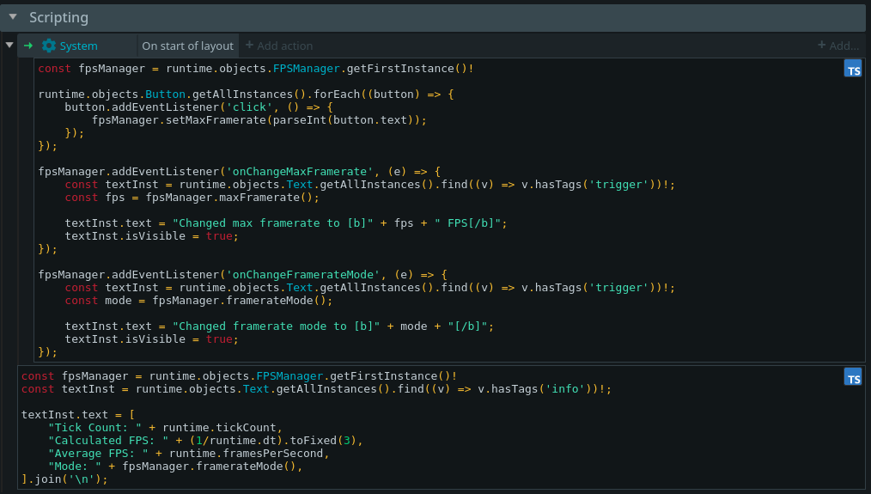Click the Button.getAllInstances().forEach line
This screenshot has width=871, height=494.
click(246, 94)
